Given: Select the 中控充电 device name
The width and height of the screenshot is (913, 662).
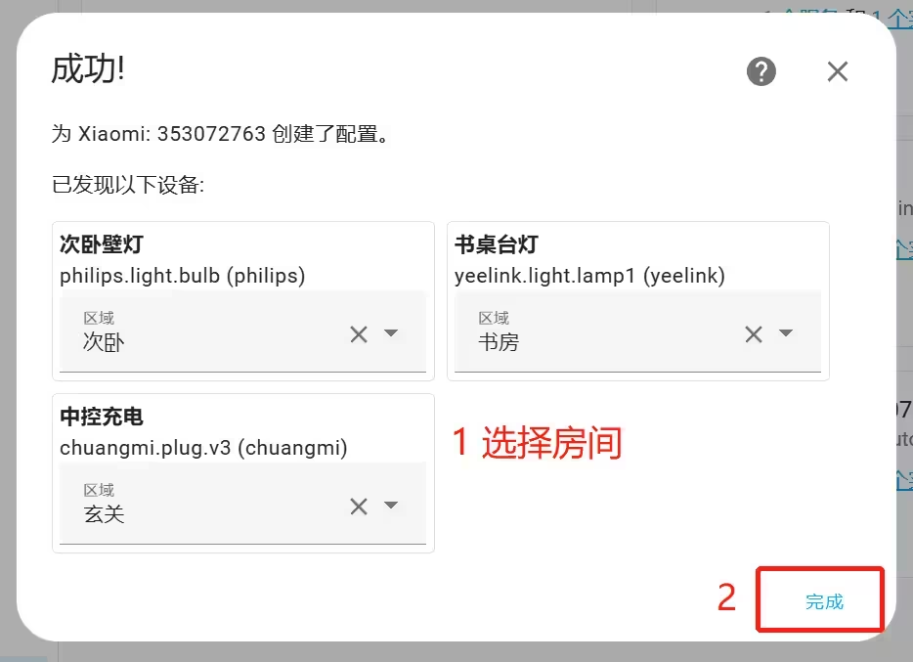Looking at the screenshot, I should coord(102,417).
